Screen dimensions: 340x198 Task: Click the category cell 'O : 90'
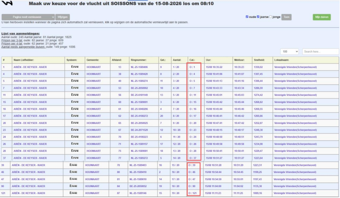(x=191, y=186)
